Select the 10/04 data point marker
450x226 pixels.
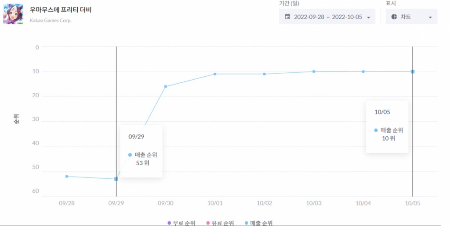click(x=363, y=71)
